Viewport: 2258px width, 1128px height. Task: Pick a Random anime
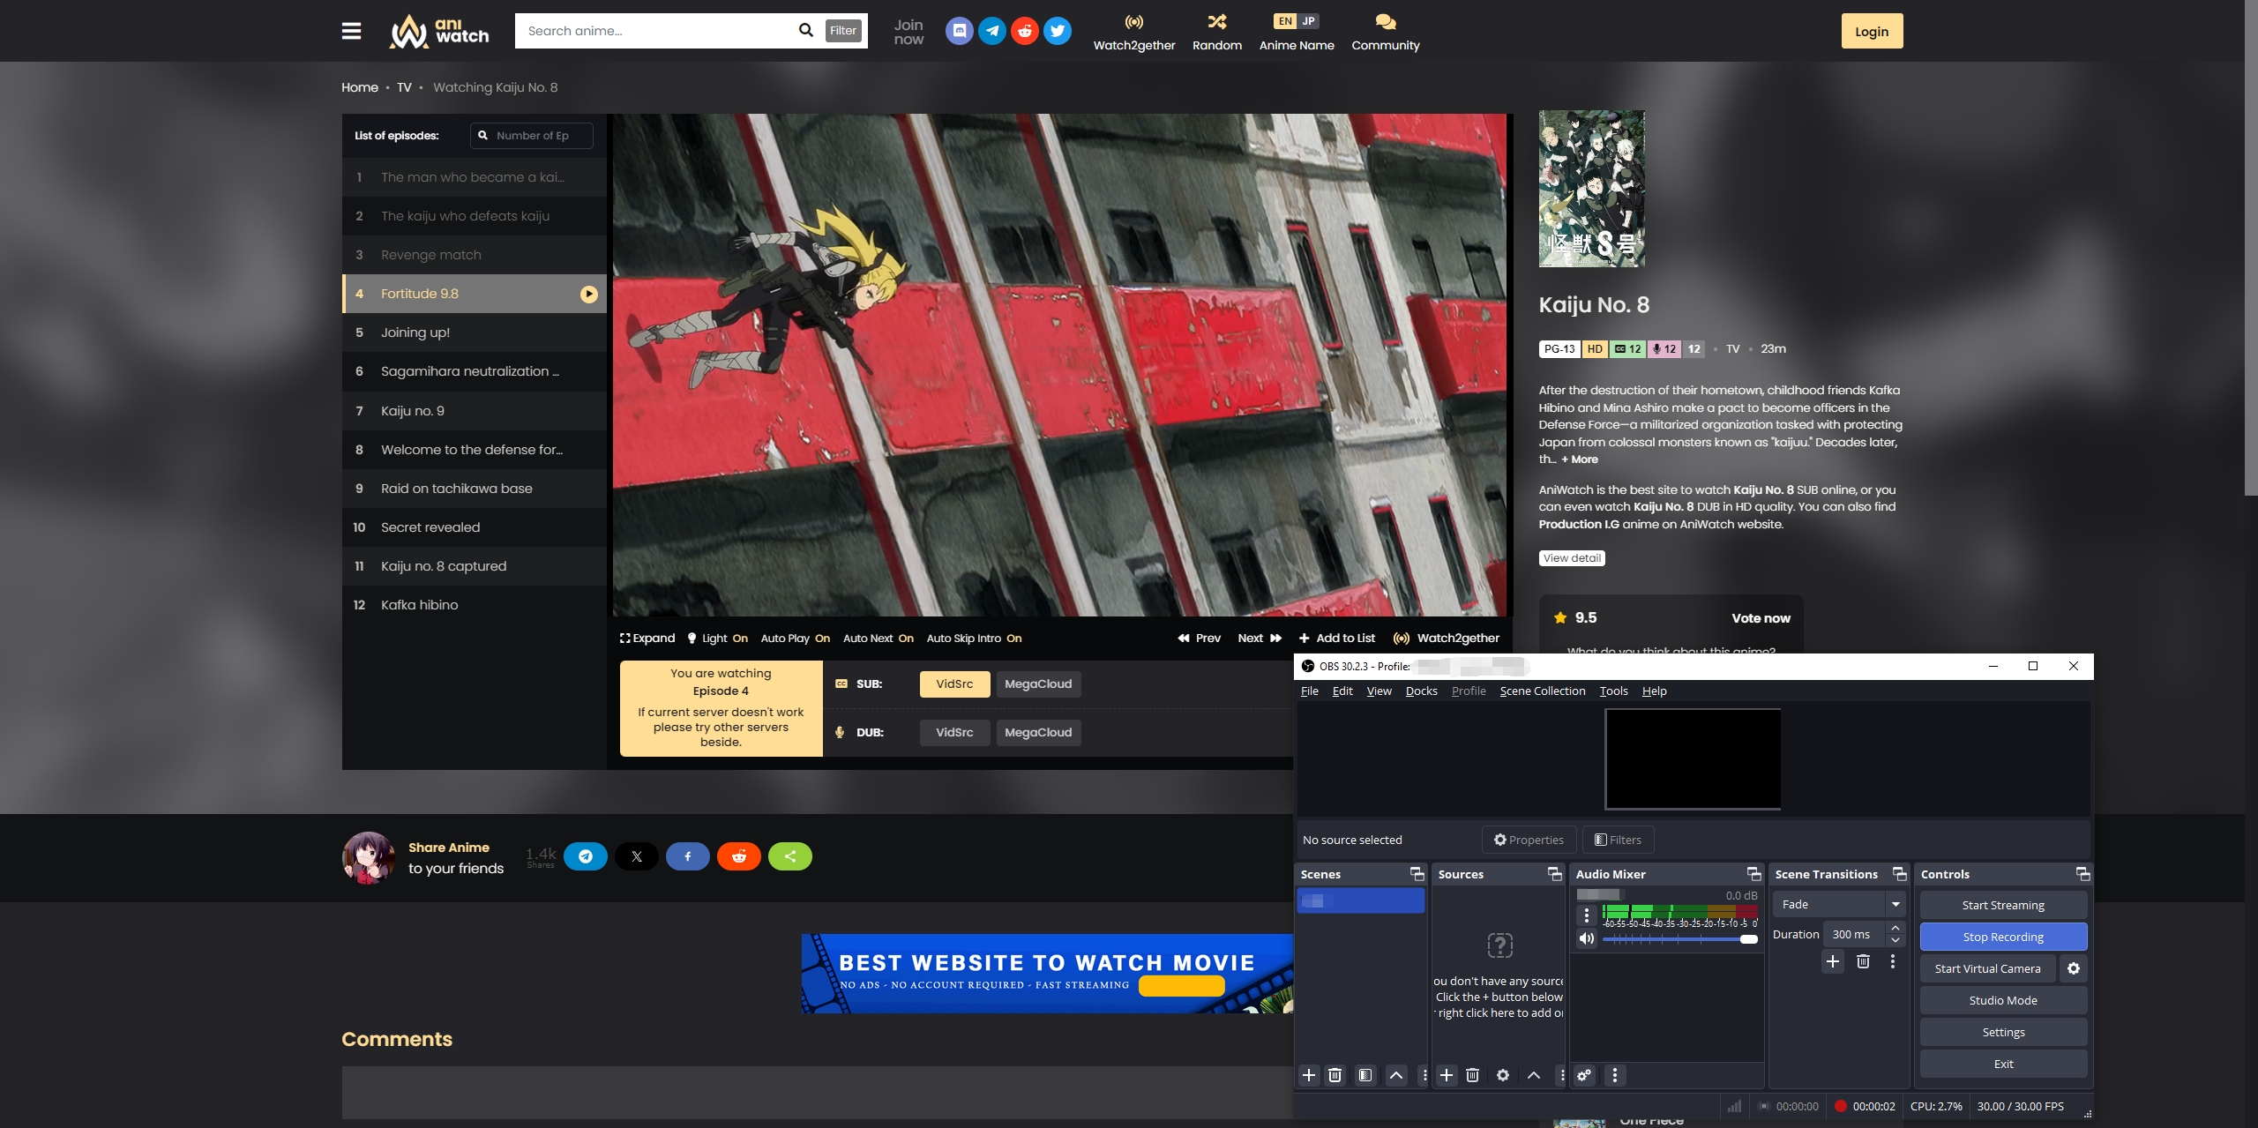point(1217,33)
